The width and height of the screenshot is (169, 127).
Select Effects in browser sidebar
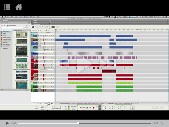(5, 33)
